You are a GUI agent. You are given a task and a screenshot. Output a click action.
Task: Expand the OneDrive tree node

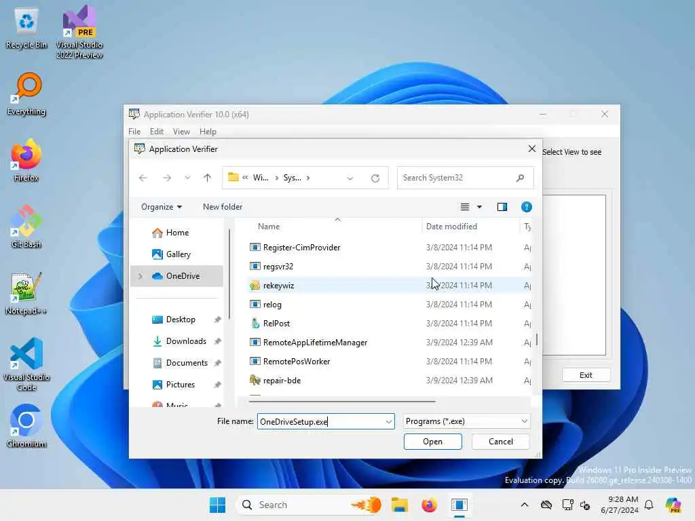click(140, 276)
